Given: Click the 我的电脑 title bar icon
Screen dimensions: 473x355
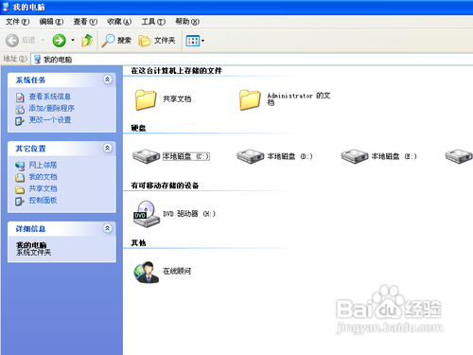Looking at the screenshot, I should [x=6, y=7].
